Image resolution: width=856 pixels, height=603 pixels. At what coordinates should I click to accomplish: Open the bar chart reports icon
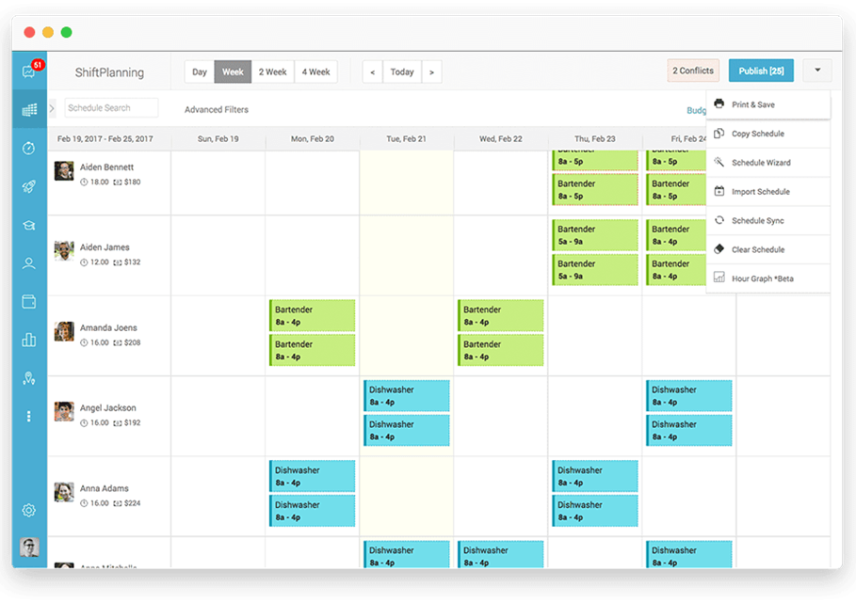[29, 340]
